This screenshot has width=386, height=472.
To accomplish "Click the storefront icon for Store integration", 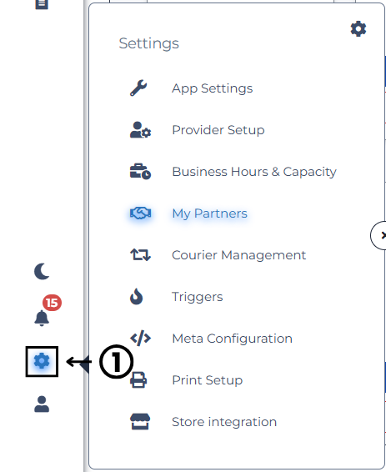I will click(x=140, y=421).
